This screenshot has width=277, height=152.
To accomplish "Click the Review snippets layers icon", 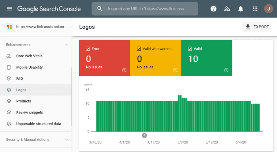I will 9,112.
